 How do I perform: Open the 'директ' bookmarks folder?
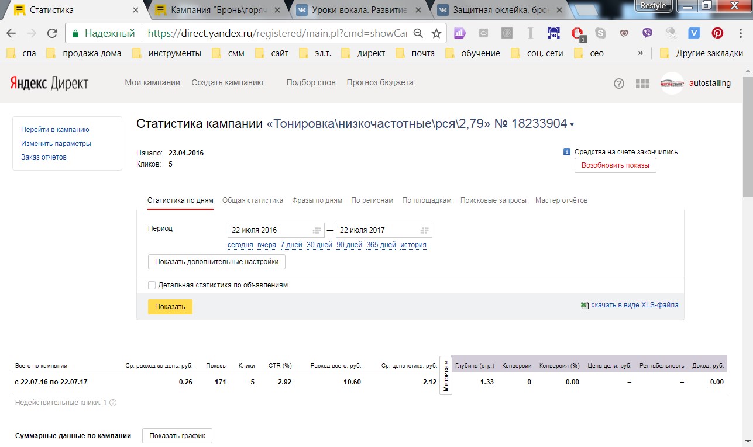pyautogui.click(x=363, y=53)
